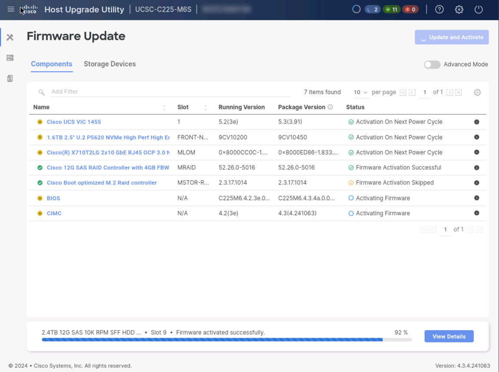Click the Running Version column header

(x=241, y=107)
